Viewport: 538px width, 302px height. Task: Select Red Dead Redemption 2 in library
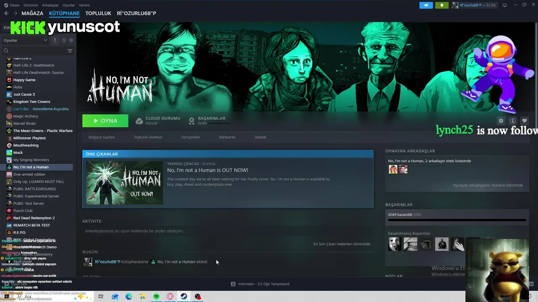pyautogui.click(x=34, y=218)
